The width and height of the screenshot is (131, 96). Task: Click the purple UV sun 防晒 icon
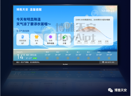coord(51,37)
